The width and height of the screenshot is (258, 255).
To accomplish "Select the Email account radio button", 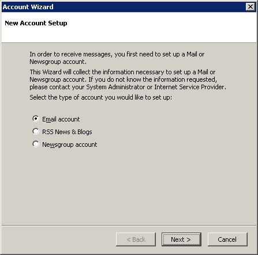I will pyautogui.click(x=36, y=119).
